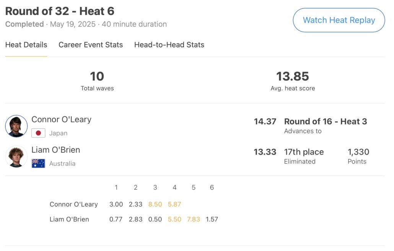The width and height of the screenshot is (394, 251).
Task: Click Connor O'Leary's 5.87 wave score
Action: click(x=174, y=204)
